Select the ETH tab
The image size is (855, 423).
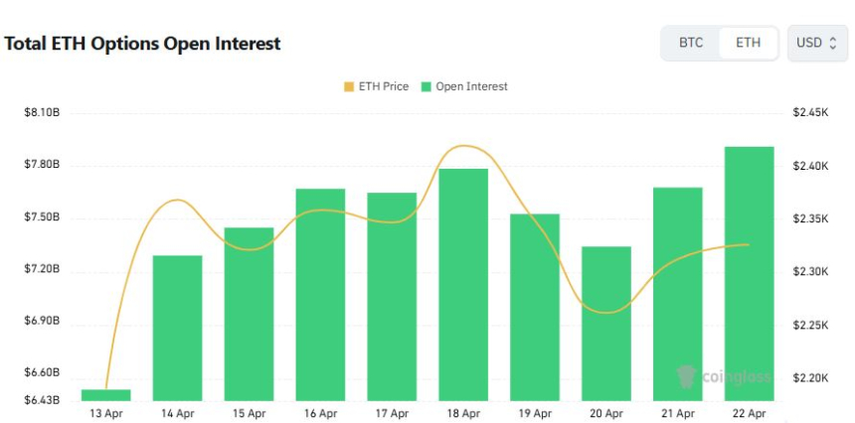click(x=748, y=43)
